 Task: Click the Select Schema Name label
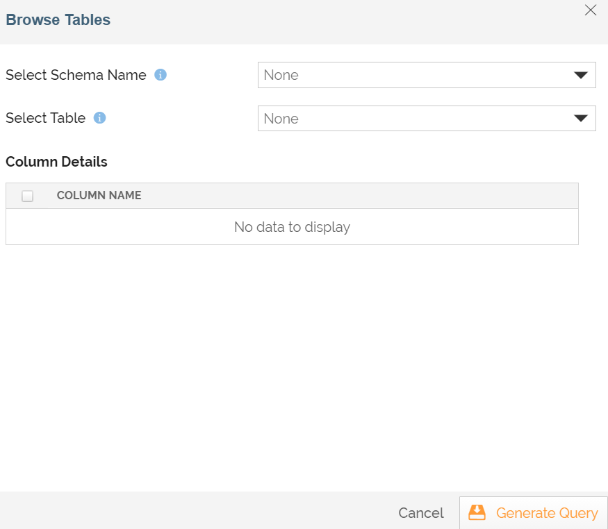(x=76, y=75)
